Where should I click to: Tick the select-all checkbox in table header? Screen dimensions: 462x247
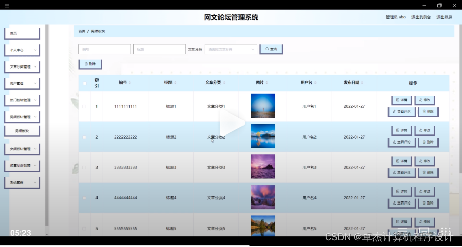(x=85, y=83)
